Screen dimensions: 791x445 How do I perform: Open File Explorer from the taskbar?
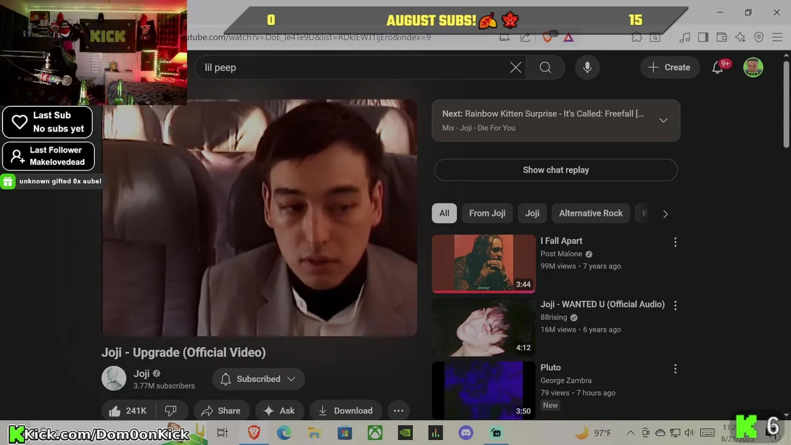click(314, 433)
